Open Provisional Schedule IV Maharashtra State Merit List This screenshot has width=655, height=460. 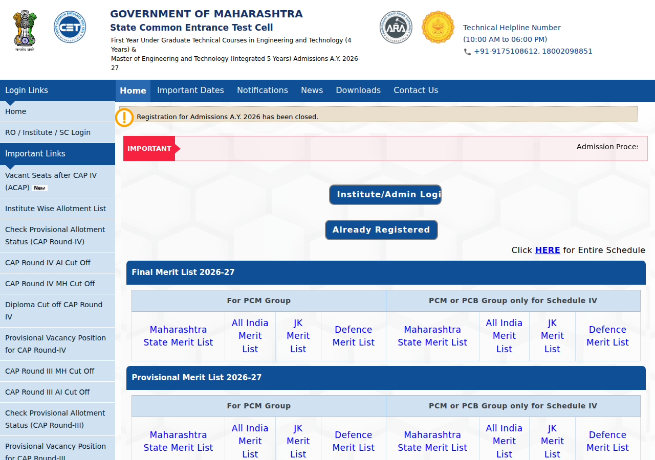pos(432,441)
